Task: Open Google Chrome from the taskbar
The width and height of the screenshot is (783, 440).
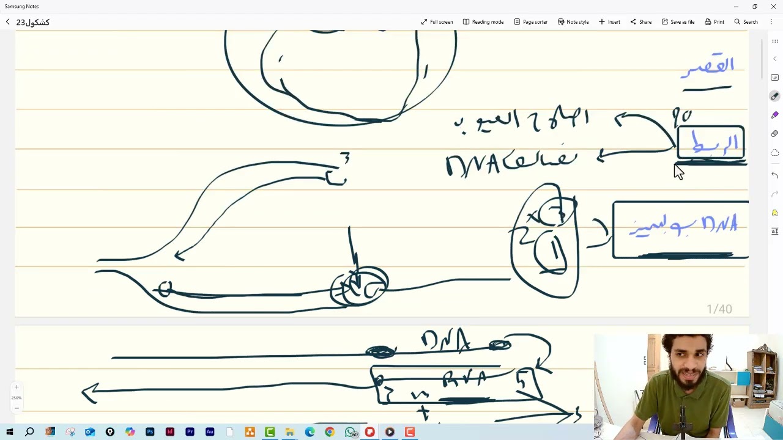Action: [330, 432]
